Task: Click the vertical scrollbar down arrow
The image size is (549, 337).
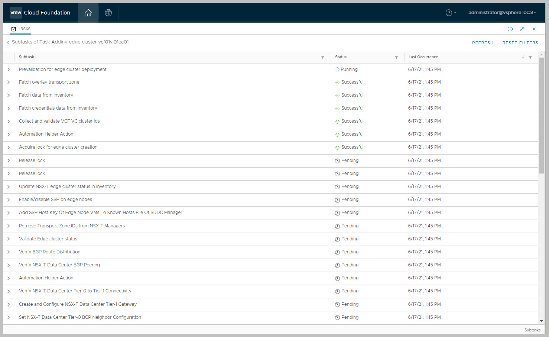Action: (x=541, y=321)
